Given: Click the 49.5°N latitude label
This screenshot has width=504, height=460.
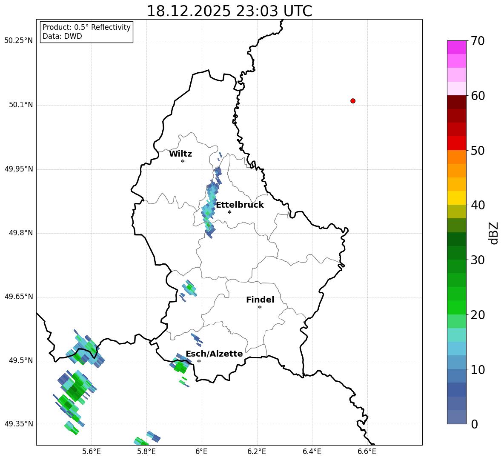Looking at the screenshot, I should [x=21, y=360].
